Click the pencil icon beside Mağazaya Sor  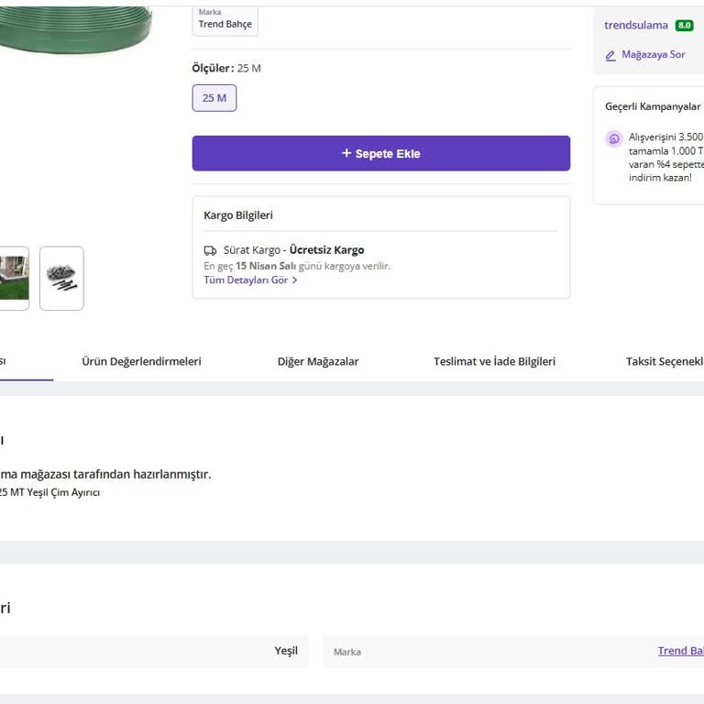pyautogui.click(x=610, y=55)
